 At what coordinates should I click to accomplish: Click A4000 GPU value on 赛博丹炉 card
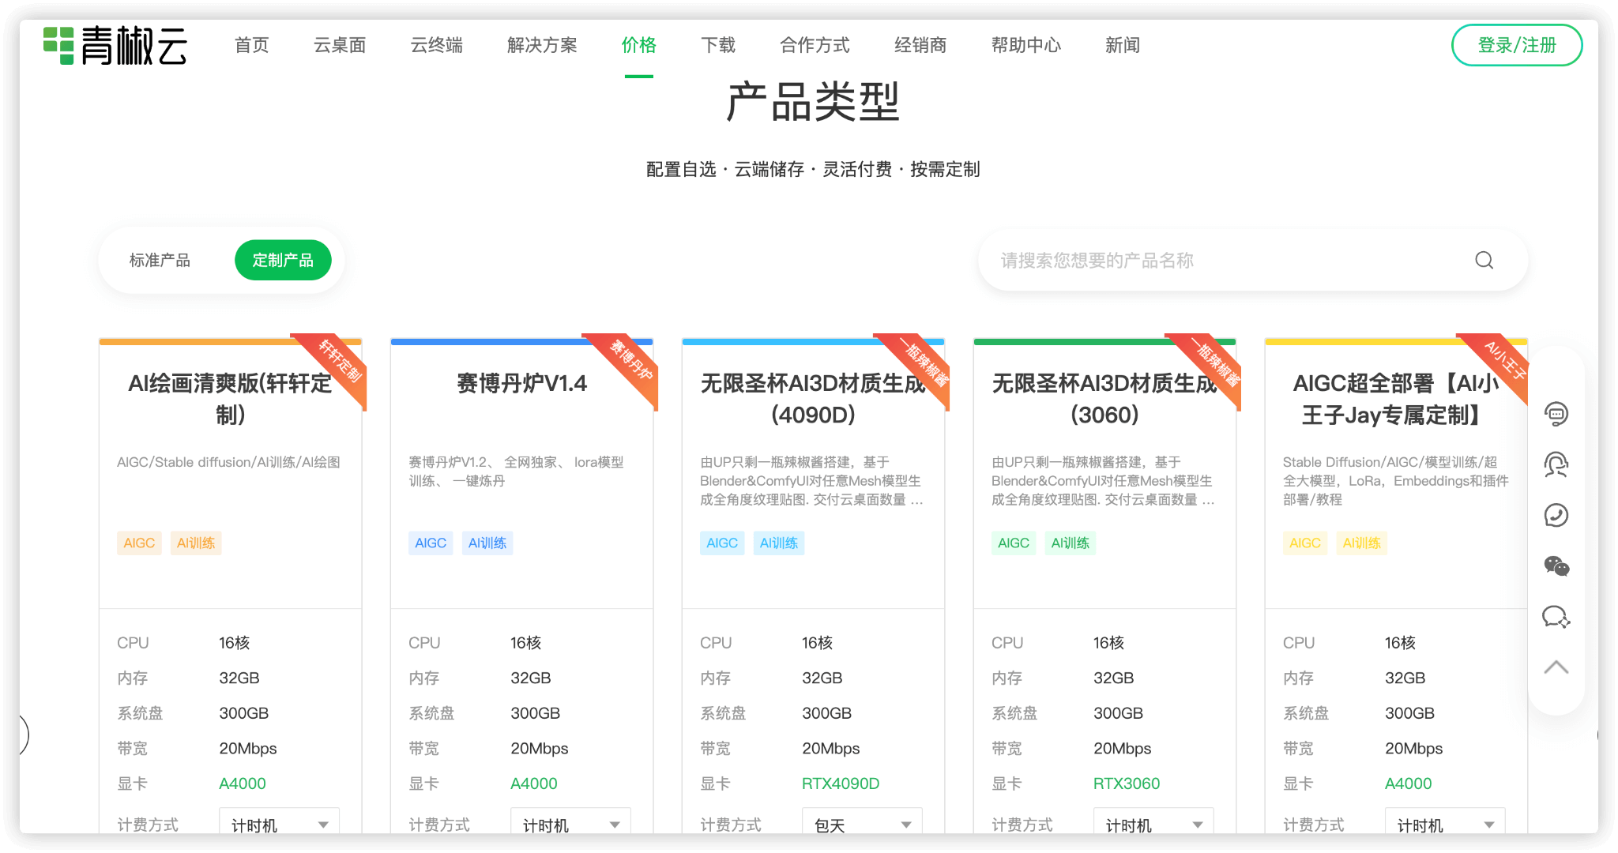[534, 783]
